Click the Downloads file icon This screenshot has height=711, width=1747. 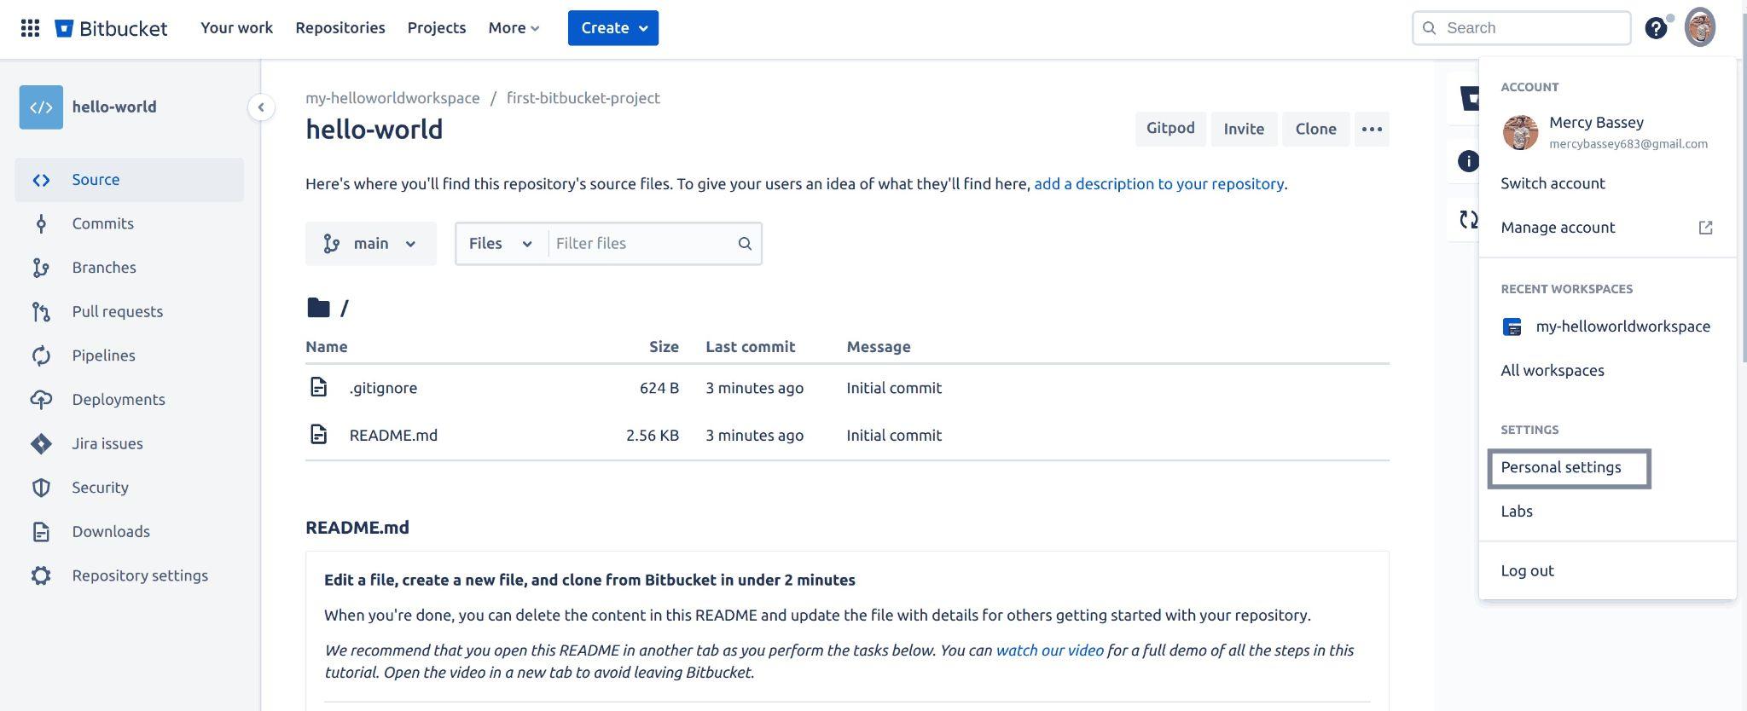point(41,532)
